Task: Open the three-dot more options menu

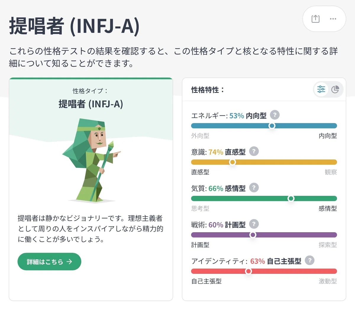Action: (x=333, y=19)
